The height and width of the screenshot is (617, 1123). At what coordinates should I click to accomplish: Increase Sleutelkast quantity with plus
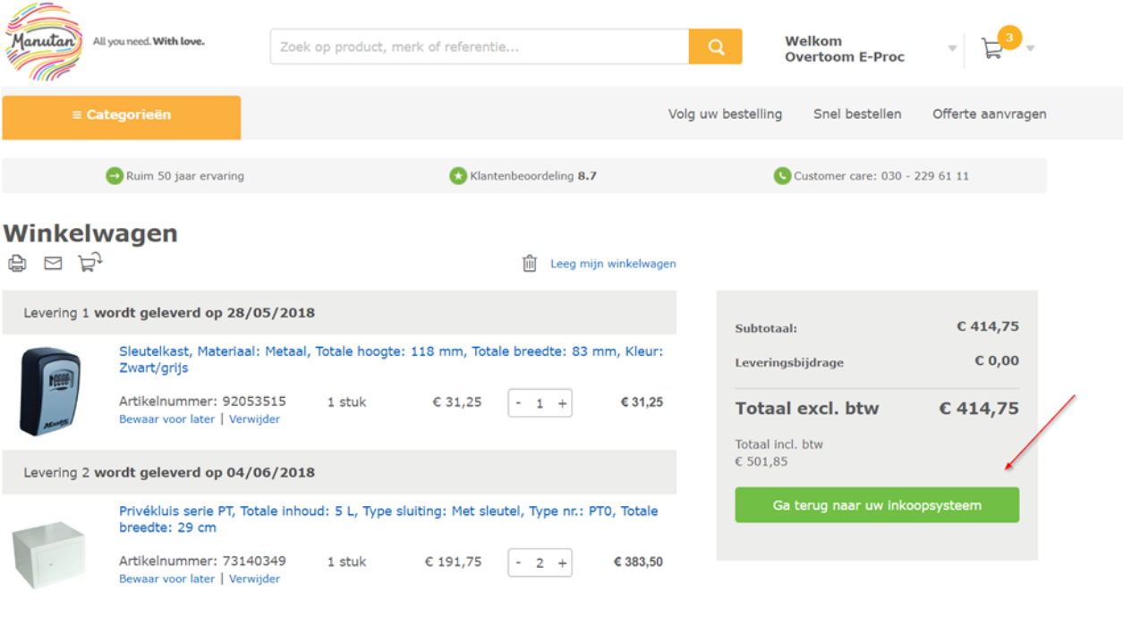562,403
